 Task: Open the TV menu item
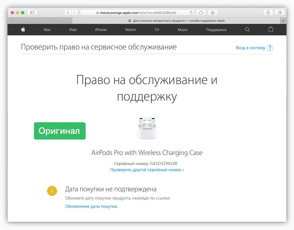[x=157, y=30]
